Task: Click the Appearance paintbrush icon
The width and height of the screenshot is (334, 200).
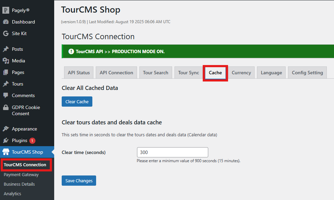Action: pyautogui.click(x=6, y=129)
